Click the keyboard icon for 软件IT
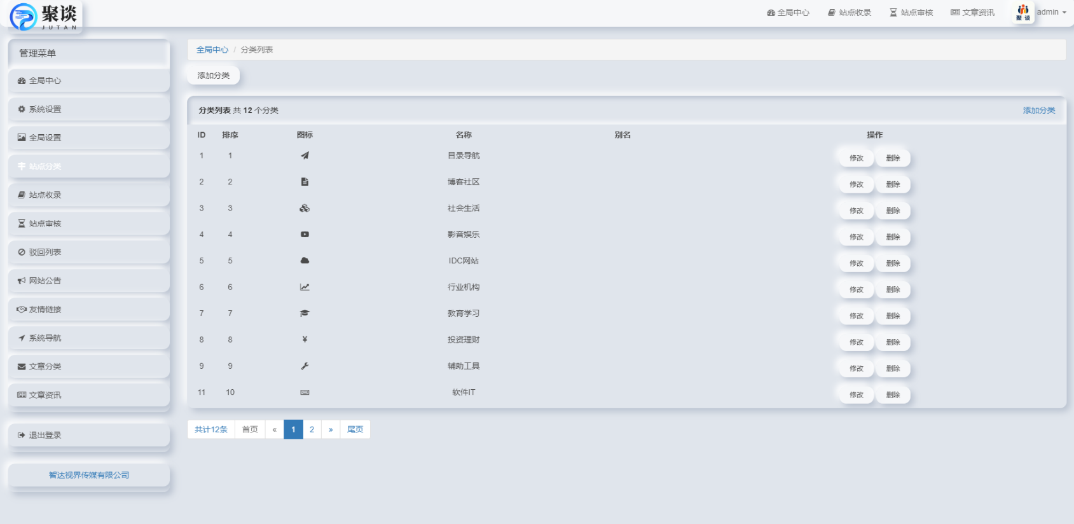This screenshot has height=524, width=1074. point(305,392)
